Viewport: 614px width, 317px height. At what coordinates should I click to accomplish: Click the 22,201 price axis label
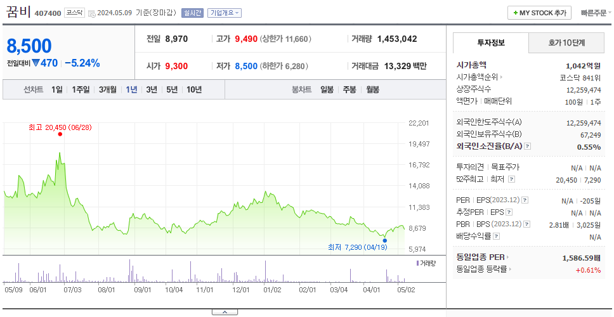pos(419,123)
